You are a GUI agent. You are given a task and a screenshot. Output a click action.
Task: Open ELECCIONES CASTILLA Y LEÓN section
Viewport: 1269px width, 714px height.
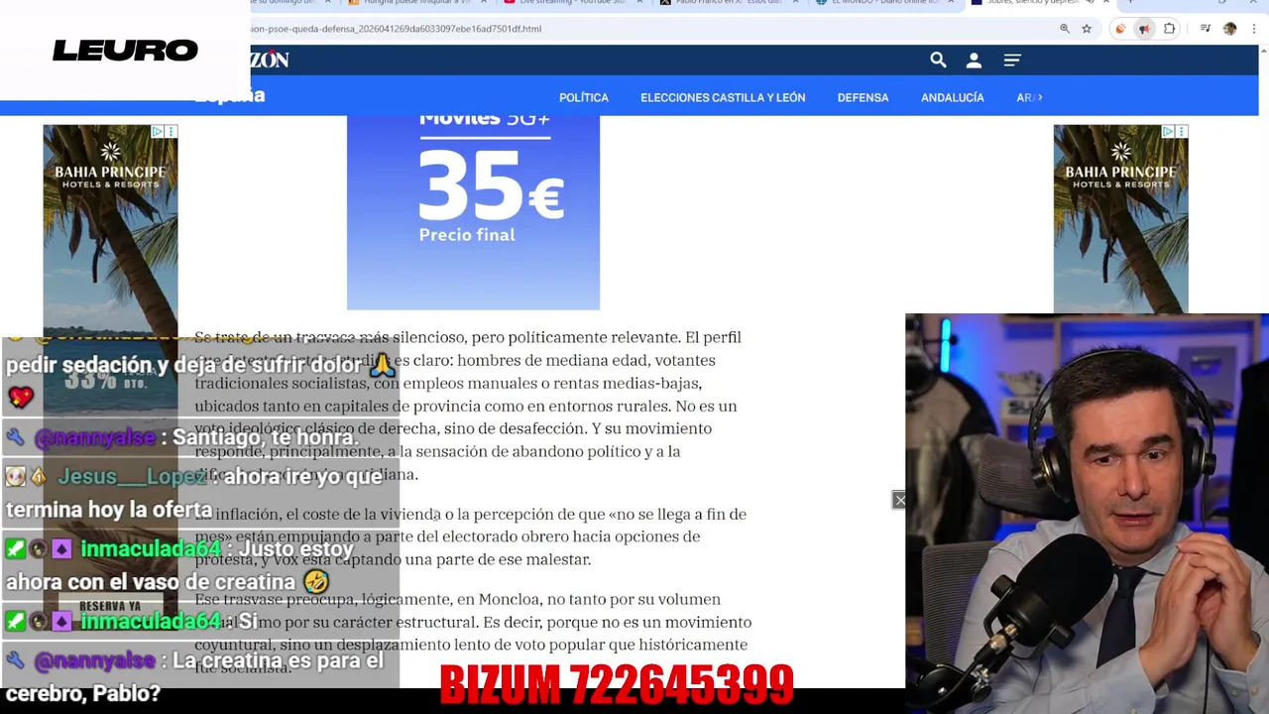[723, 97]
